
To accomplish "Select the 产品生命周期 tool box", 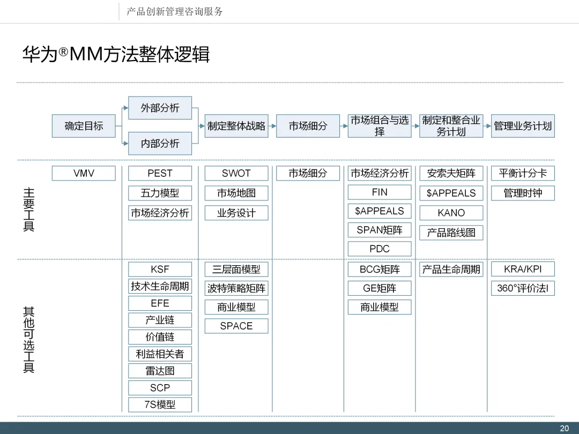I will pyautogui.click(x=451, y=270).
